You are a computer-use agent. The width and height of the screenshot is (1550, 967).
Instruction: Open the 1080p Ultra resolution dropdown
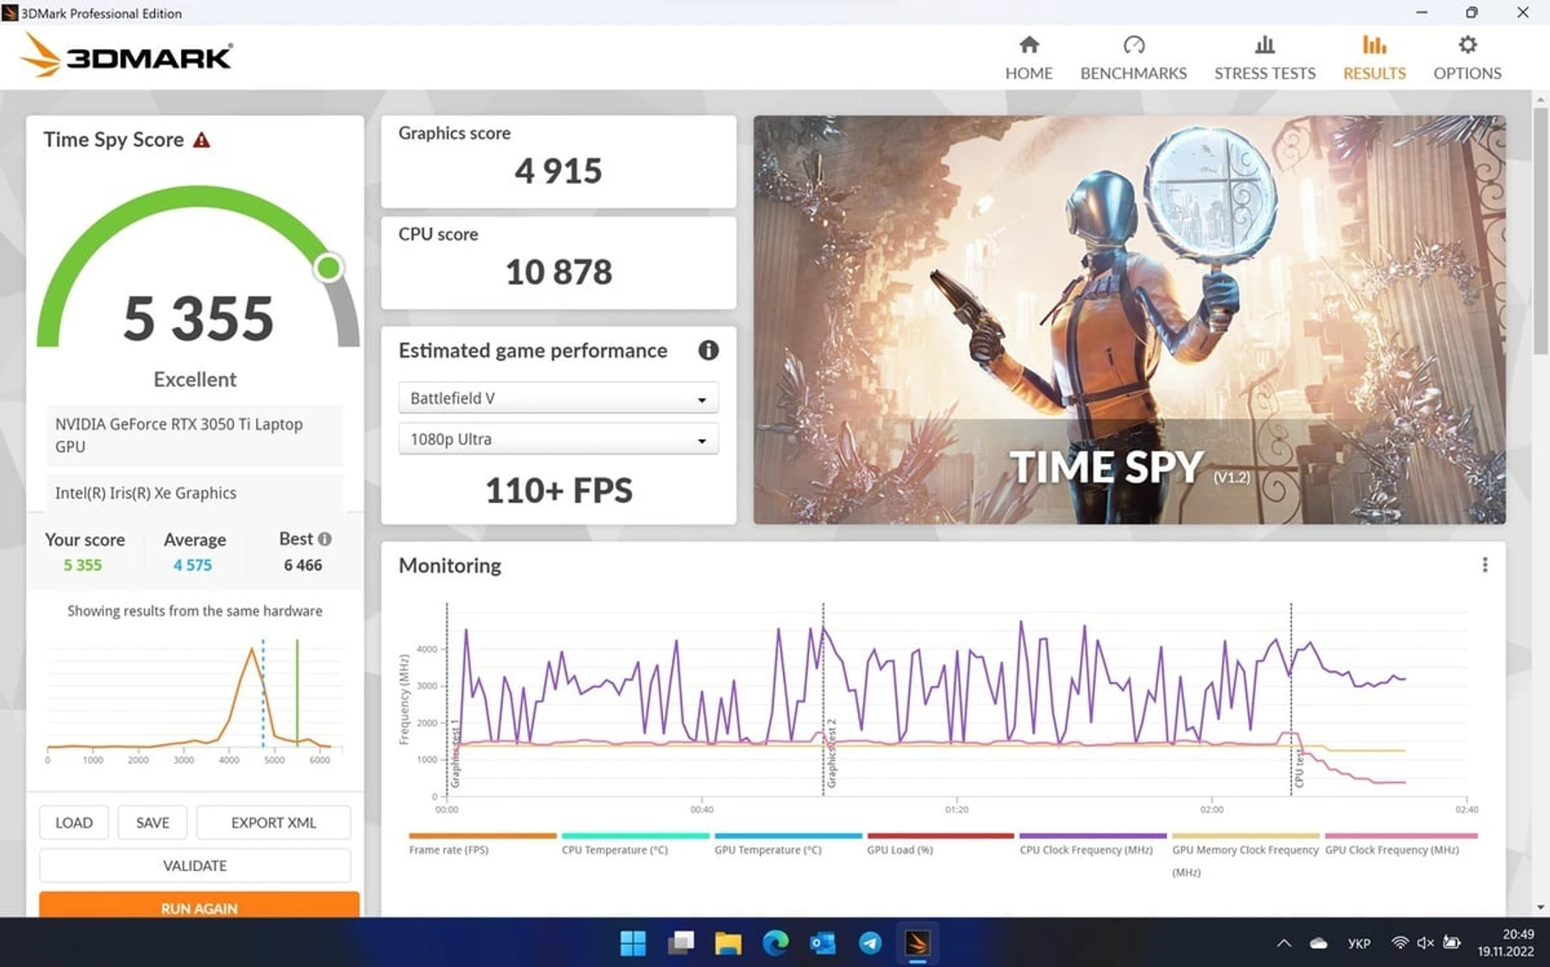(x=558, y=439)
